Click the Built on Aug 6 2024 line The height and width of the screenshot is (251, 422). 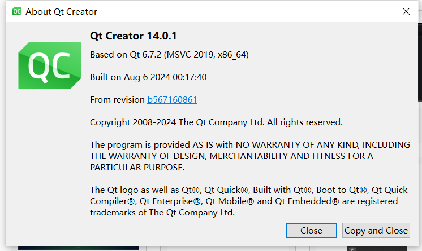148,77
